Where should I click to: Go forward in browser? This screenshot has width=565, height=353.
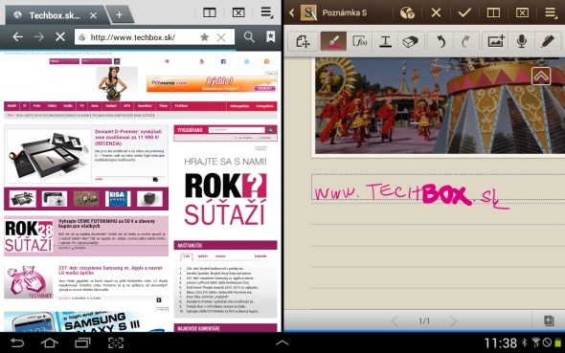[x=39, y=36]
